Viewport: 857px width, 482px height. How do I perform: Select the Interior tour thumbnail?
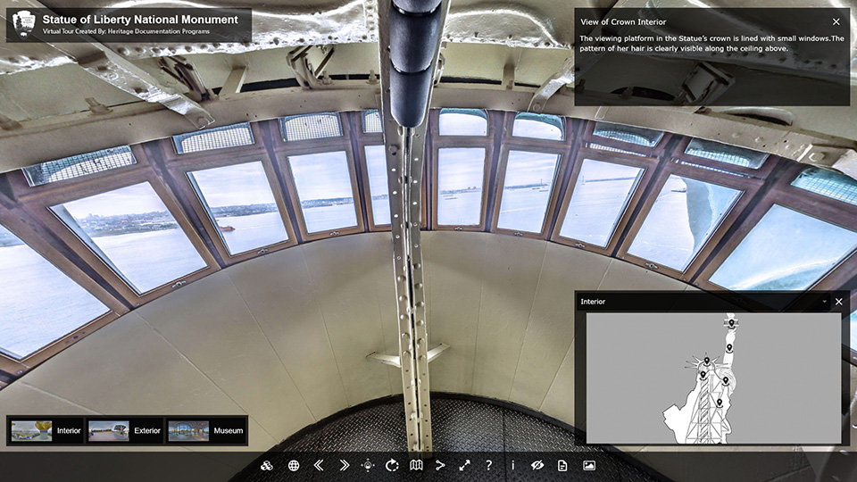(x=46, y=431)
